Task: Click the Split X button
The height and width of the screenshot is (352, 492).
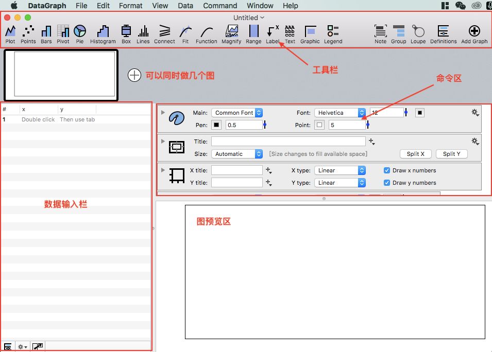Action: 415,154
